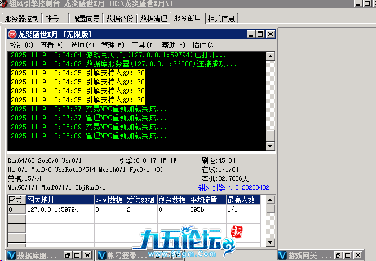Click the blue 翎风引擎:4.0 20250402 version text
The height and width of the screenshot is (261, 376).
pos(233,187)
